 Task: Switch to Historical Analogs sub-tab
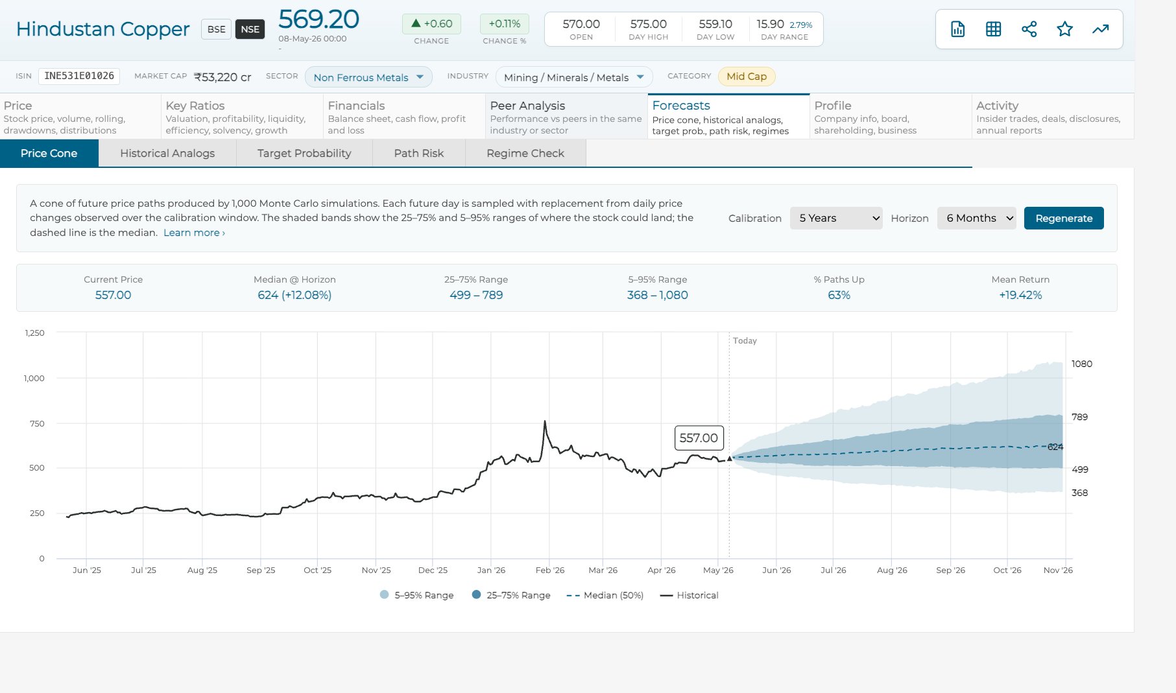pyautogui.click(x=167, y=154)
